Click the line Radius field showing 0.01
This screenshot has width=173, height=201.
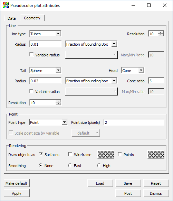pos(45,44)
